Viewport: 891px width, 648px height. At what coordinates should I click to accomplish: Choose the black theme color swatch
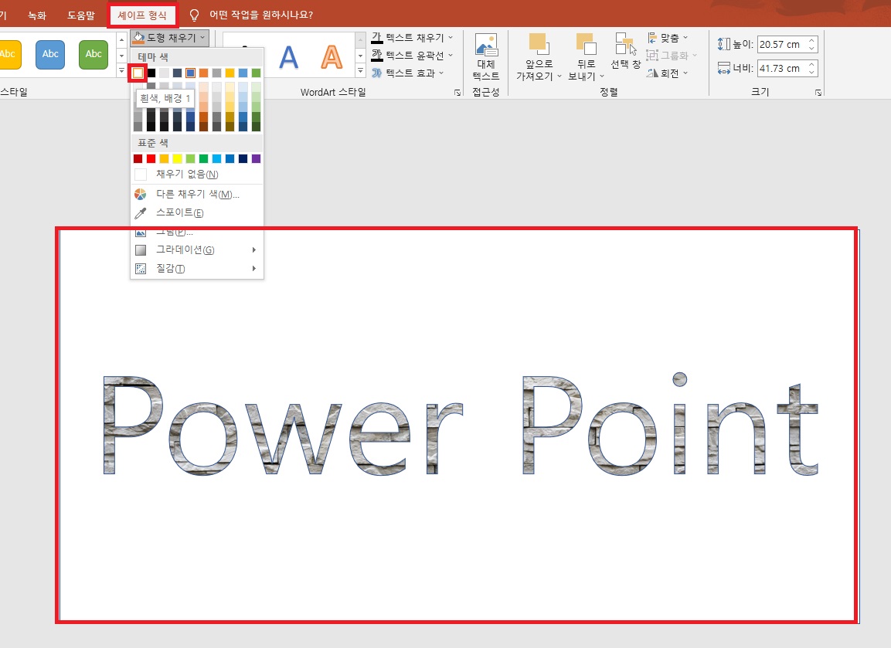(151, 73)
